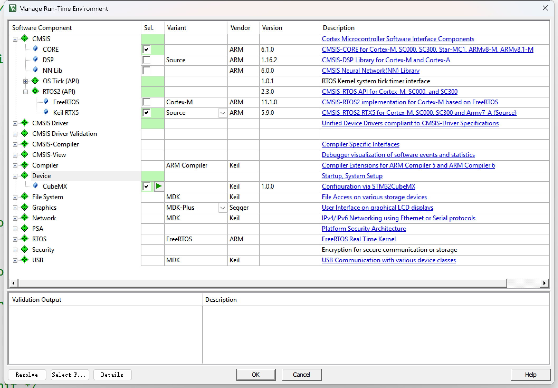Click the CMSIS Driver Validation diamond icon

[25, 134]
